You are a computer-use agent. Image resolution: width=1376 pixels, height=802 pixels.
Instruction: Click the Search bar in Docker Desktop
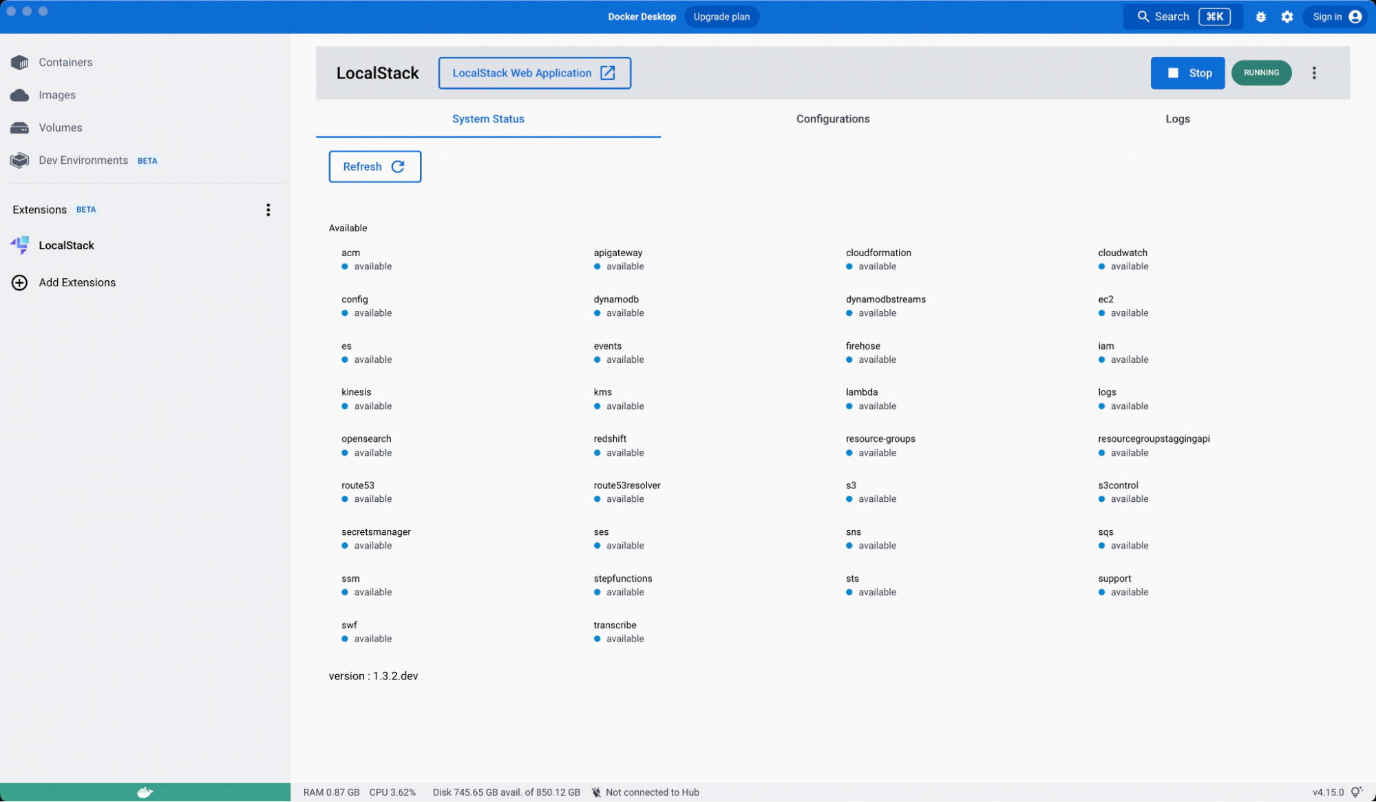coord(1181,17)
